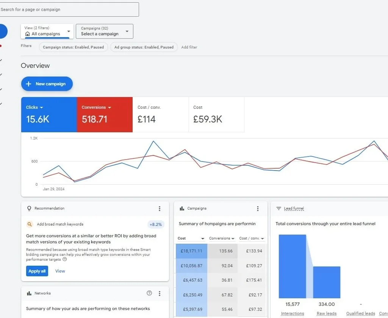Viewport: 388px width, 318px height.
Task: Click the Raw leads funnel bar
Action: [x=327, y=282]
